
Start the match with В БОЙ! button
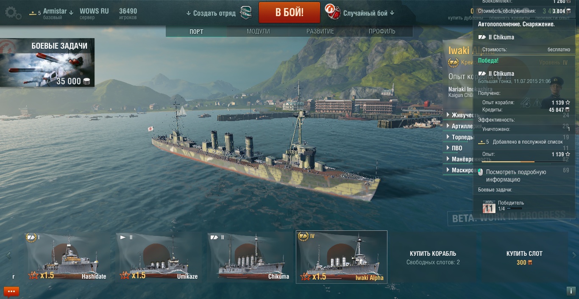click(289, 12)
